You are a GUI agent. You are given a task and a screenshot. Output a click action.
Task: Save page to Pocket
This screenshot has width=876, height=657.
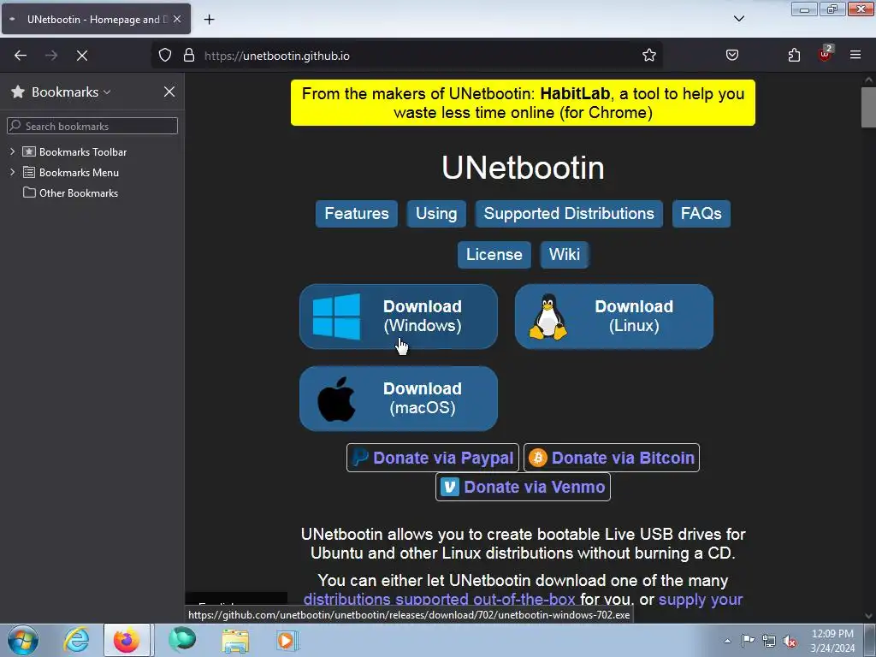(x=732, y=56)
